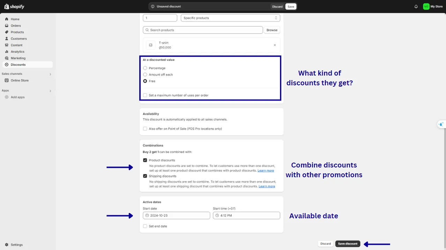Click the Save discount button
This screenshot has width=446, height=250.
(348, 244)
